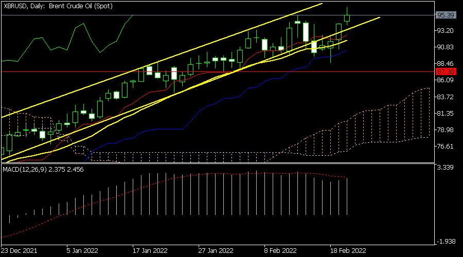
Task: Select the red horizontal line at 87.30
Action: [218, 71]
